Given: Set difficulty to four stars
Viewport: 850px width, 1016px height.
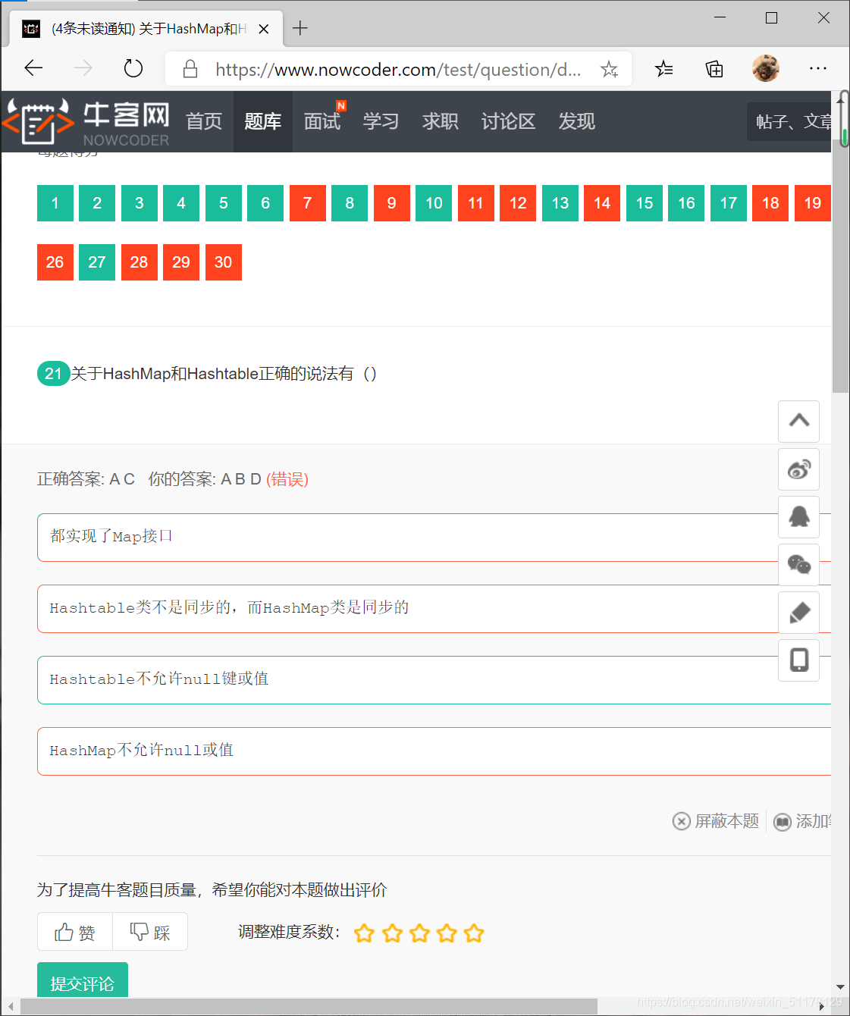Looking at the screenshot, I should [x=447, y=933].
